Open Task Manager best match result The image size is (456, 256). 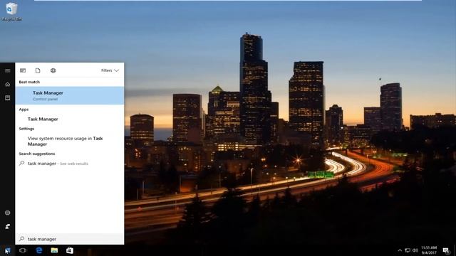pyautogui.click(x=70, y=95)
